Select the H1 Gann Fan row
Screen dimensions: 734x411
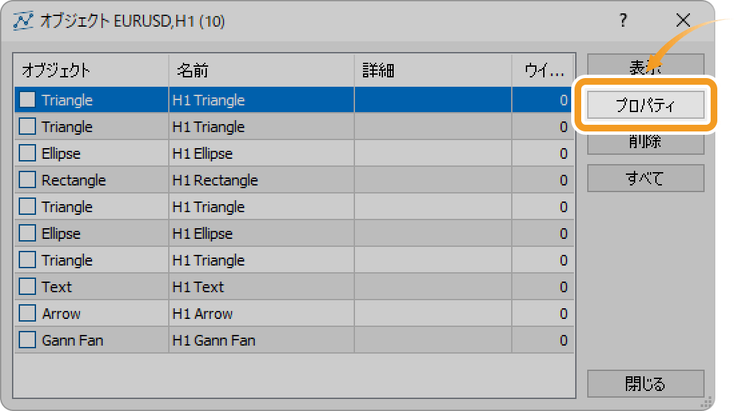coord(294,340)
